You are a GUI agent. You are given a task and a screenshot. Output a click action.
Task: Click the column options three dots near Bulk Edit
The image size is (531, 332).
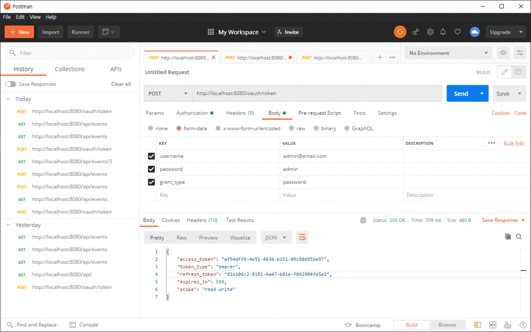click(491, 143)
